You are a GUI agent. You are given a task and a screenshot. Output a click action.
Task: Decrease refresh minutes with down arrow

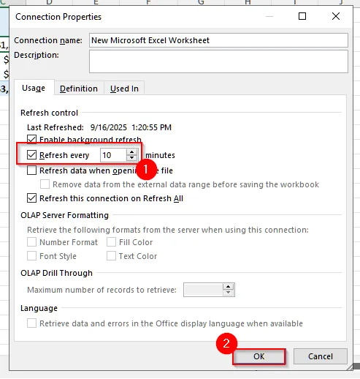131,158
